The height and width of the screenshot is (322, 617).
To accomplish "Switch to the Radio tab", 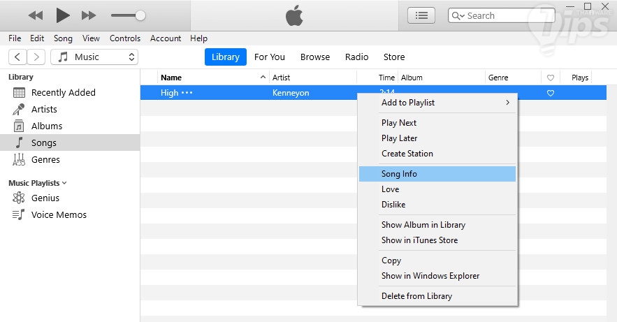I will click(357, 57).
